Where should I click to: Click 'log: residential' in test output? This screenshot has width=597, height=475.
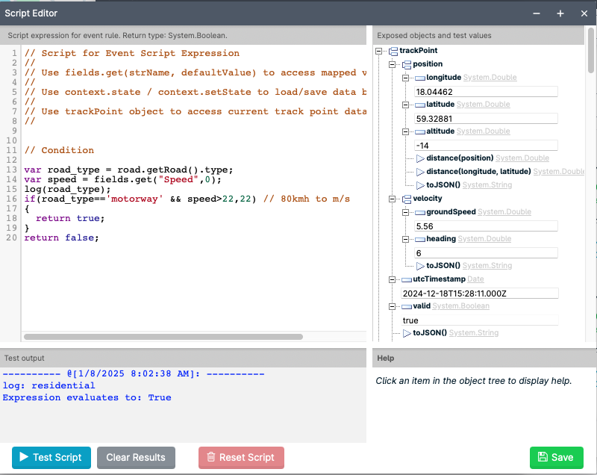[x=49, y=386]
